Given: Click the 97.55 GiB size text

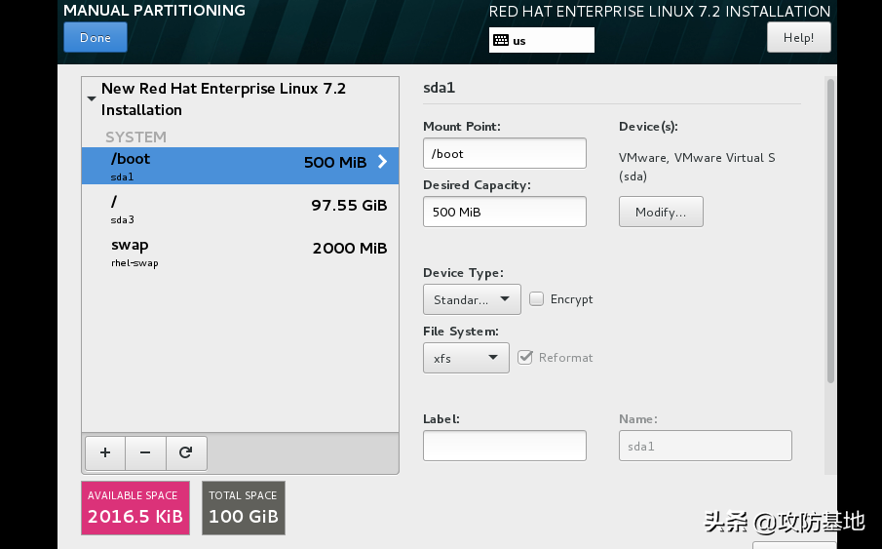Looking at the screenshot, I should tap(349, 206).
